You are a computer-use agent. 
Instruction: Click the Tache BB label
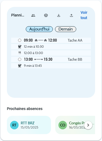(x=75, y=59)
